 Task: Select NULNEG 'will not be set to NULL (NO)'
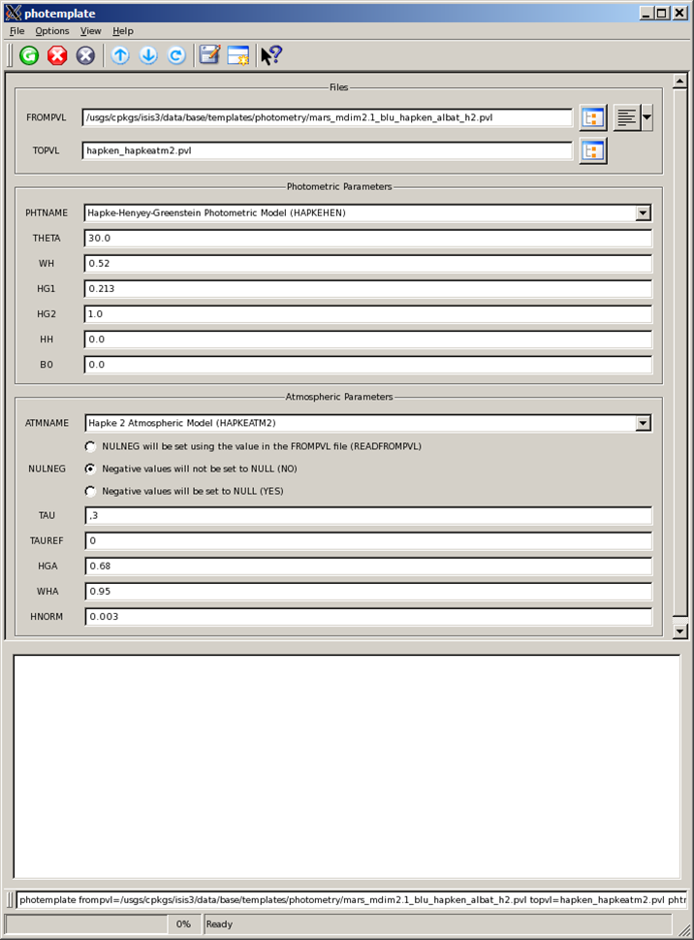coord(91,469)
